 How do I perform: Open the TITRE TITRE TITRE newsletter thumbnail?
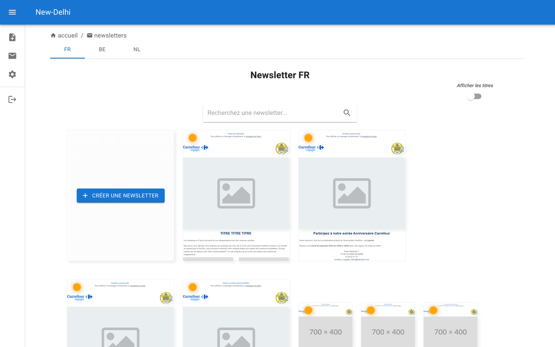pos(236,195)
